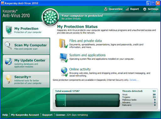Click the Settings gear icon

point(145,9)
